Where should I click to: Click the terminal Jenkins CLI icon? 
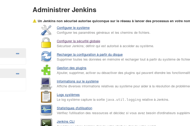(46, 122)
